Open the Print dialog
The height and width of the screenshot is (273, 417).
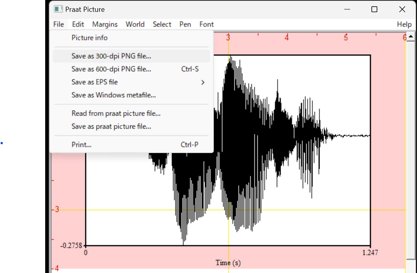[x=81, y=144]
